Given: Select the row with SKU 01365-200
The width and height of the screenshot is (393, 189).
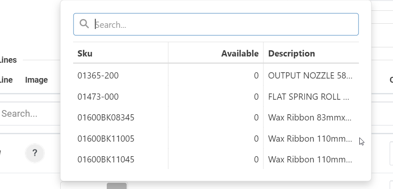Looking at the screenshot, I should click(98, 76).
